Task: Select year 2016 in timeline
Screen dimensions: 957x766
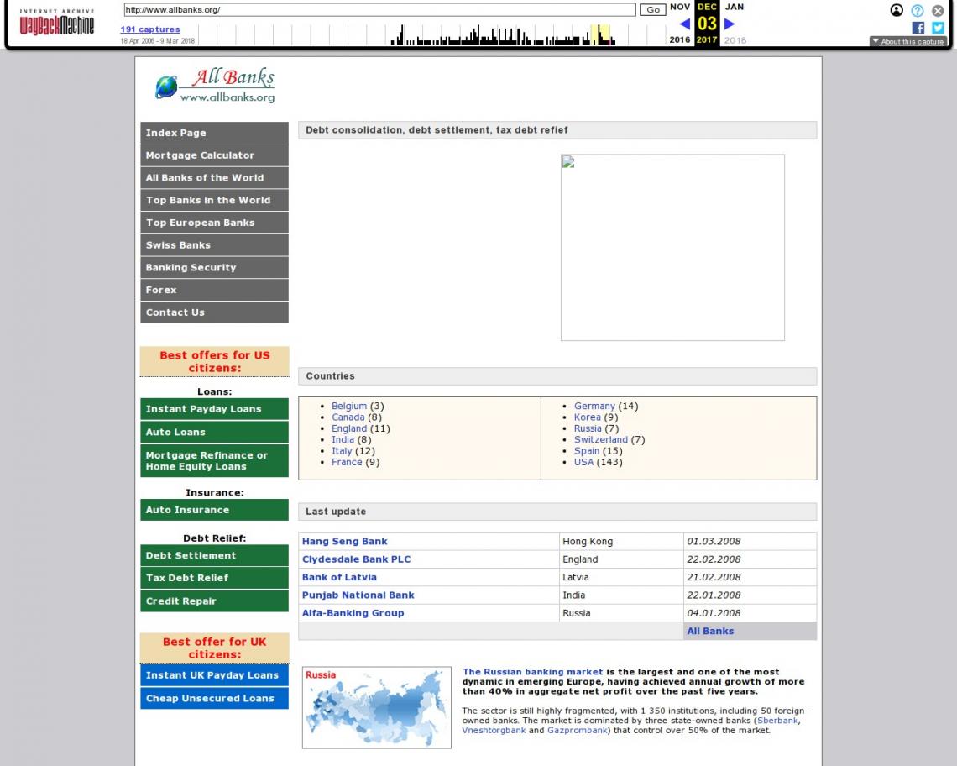Action: (680, 39)
